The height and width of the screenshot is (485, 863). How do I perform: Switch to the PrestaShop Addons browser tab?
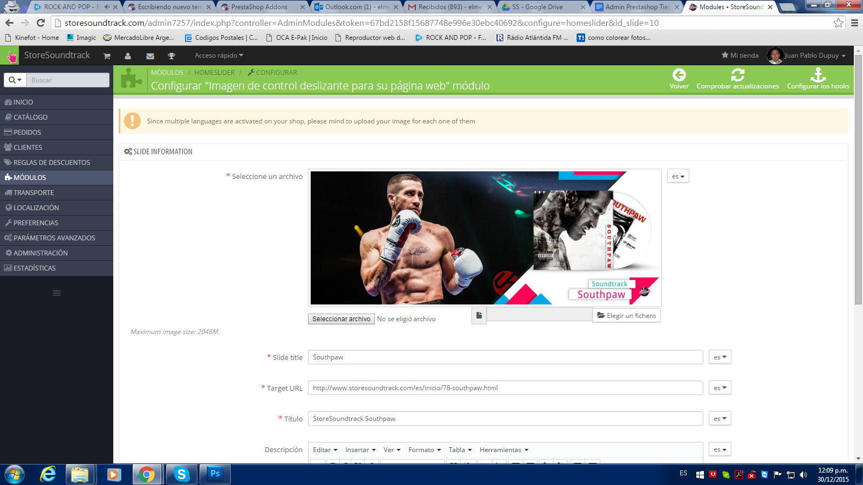tap(262, 7)
